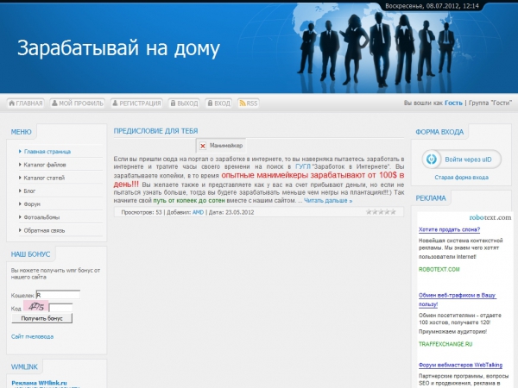This screenshot has width=518, height=388.
Task: Click the lock icon beside ВХОД
Action: [209, 103]
